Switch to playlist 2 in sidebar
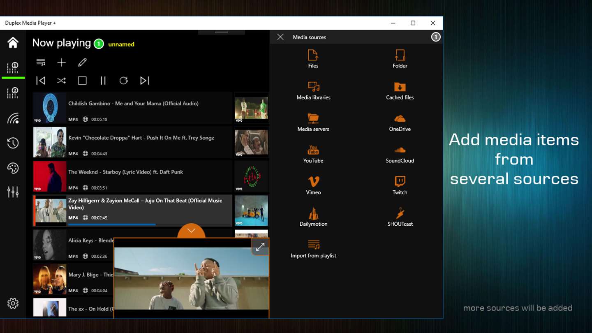 13,93
